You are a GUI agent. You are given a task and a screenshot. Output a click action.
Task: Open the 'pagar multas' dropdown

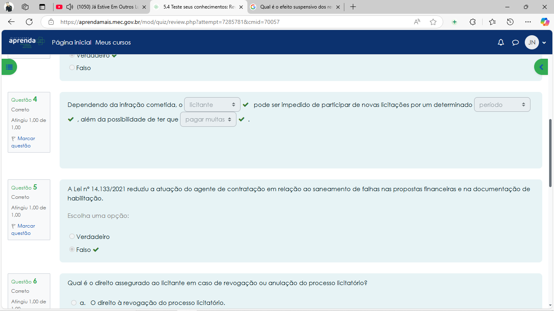pyautogui.click(x=208, y=119)
